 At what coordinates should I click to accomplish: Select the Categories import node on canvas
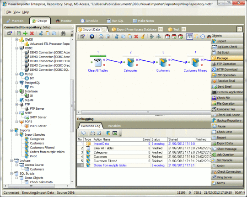point(130,62)
